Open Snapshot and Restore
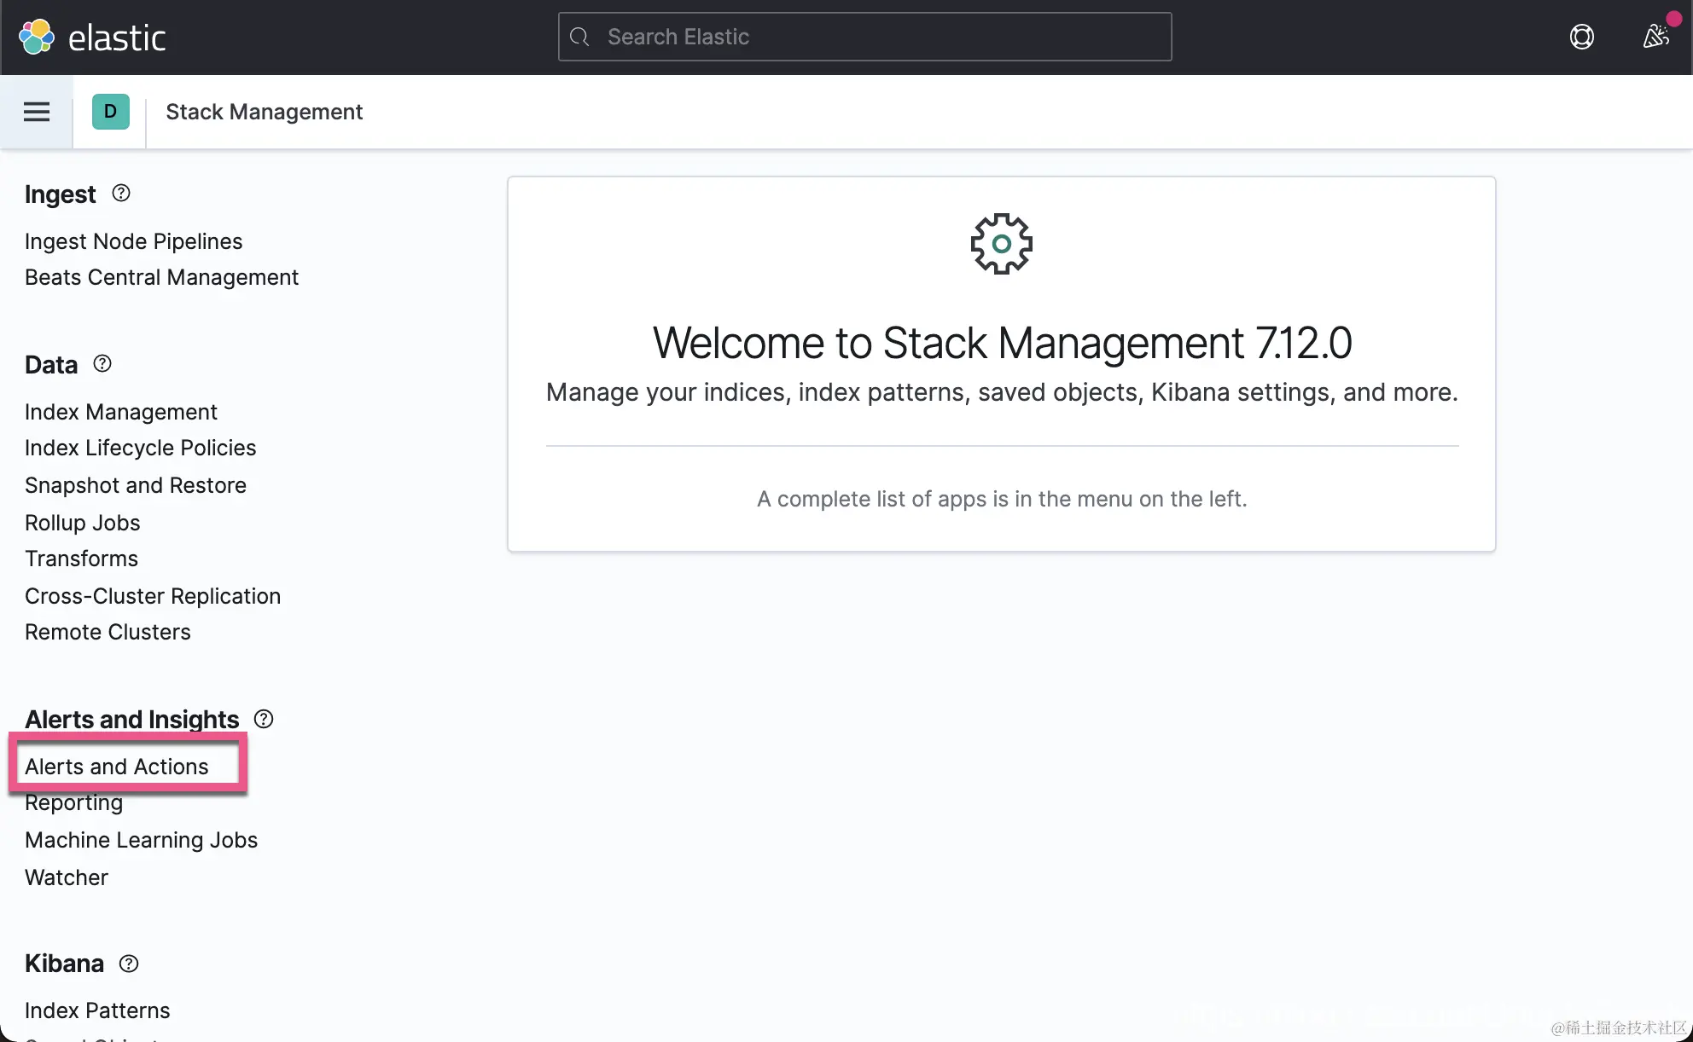The image size is (1693, 1042). [x=136, y=485]
